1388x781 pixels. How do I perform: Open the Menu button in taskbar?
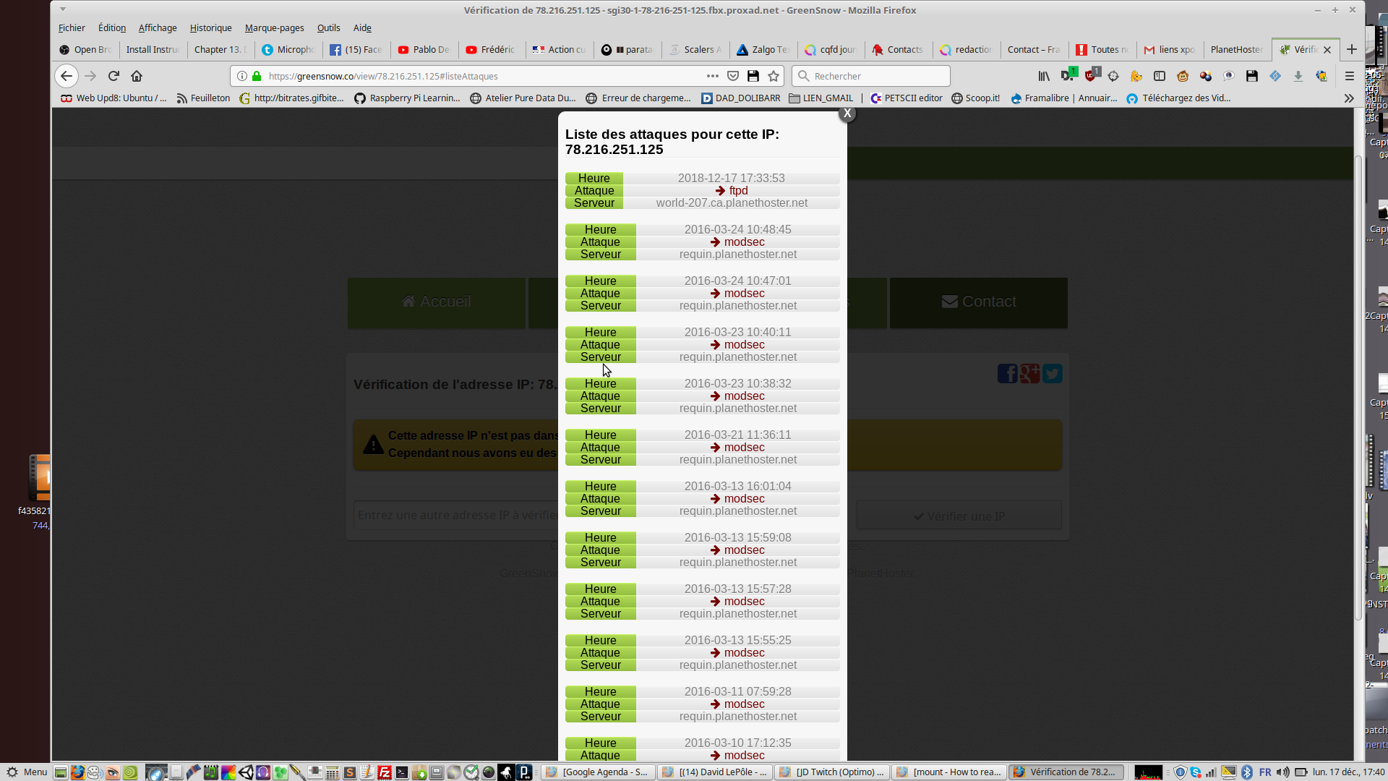point(27,772)
